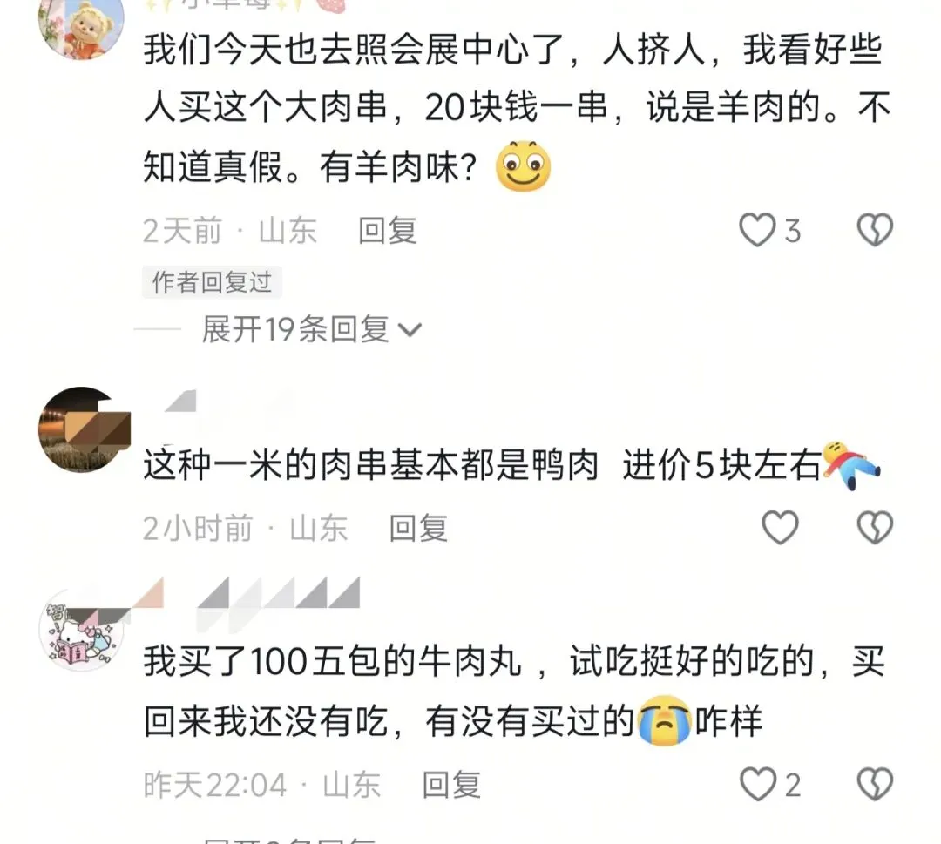
Task: Click the 作者回复过 tag
Action: [x=212, y=282]
